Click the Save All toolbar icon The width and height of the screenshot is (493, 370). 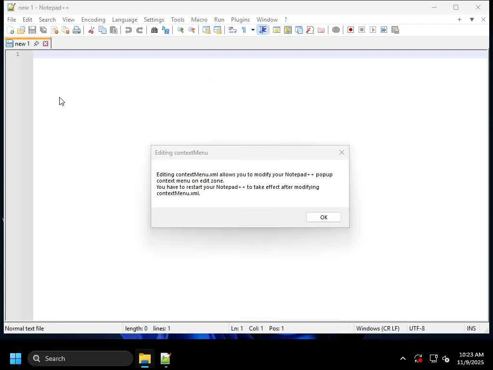[x=43, y=30]
